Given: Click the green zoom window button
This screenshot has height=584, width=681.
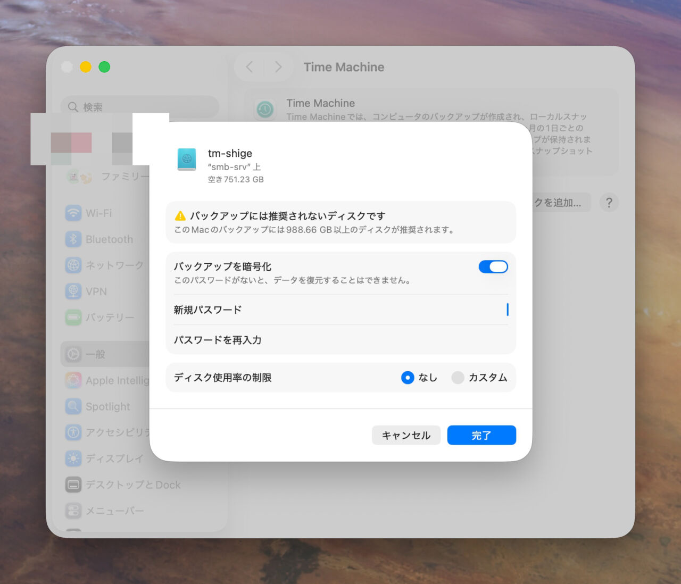Looking at the screenshot, I should [104, 67].
